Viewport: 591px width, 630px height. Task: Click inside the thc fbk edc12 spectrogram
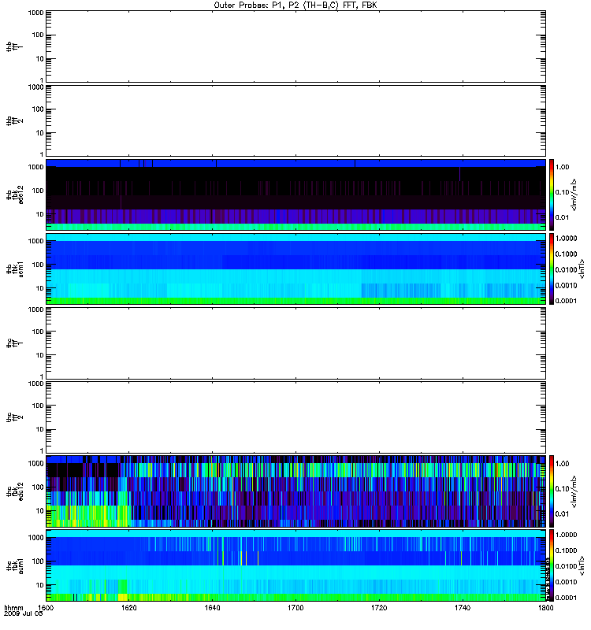coord(295,491)
